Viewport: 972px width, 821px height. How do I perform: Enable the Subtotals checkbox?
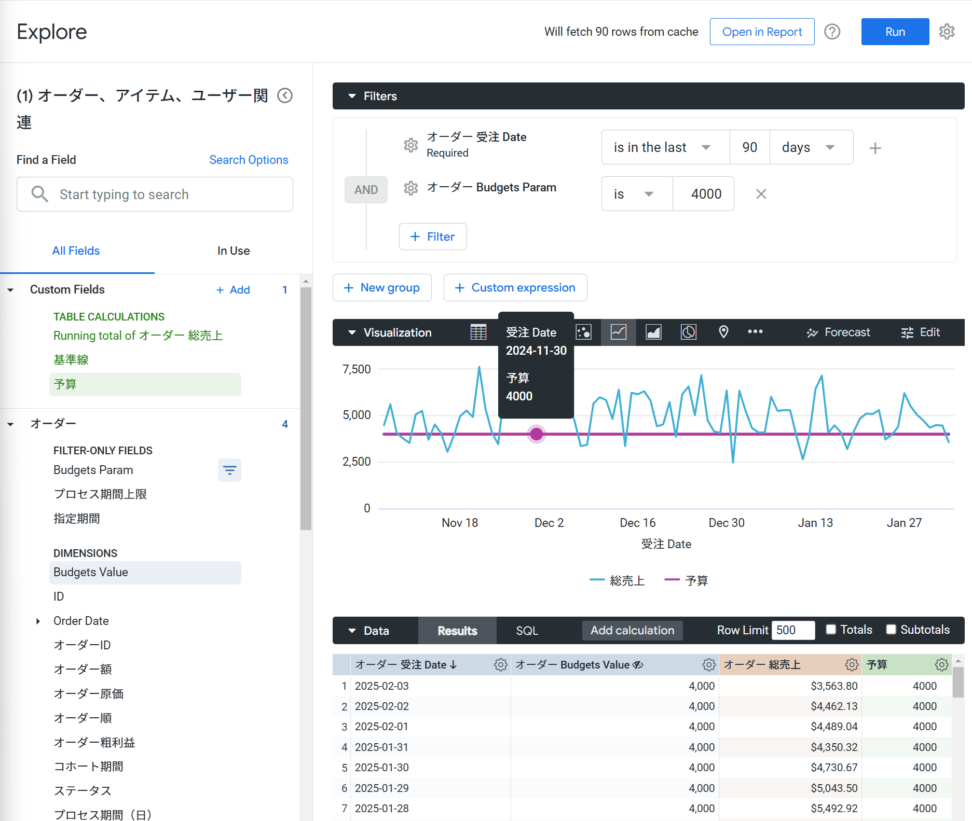pyautogui.click(x=891, y=630)
